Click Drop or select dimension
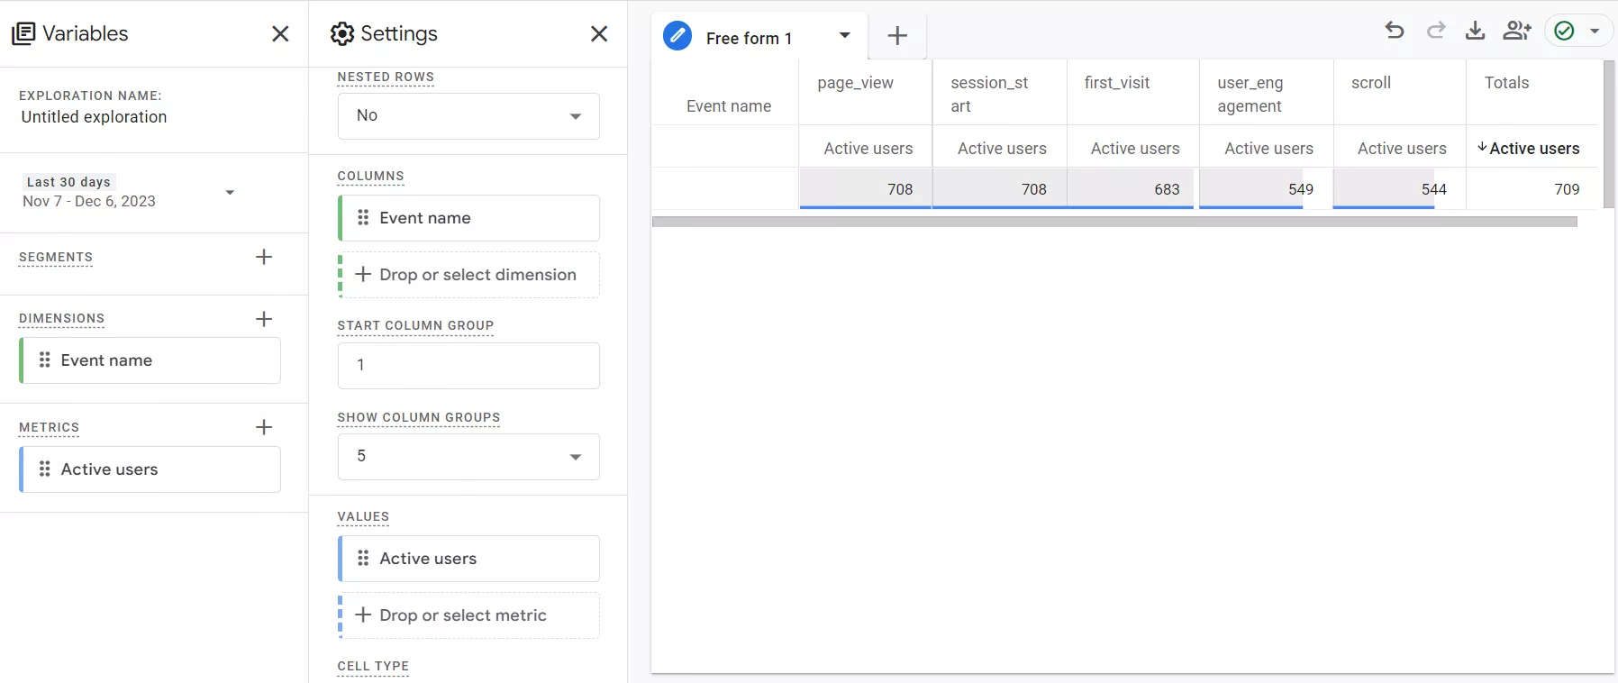The height and width of the screenshot is (683, 1618). point(468,275)
